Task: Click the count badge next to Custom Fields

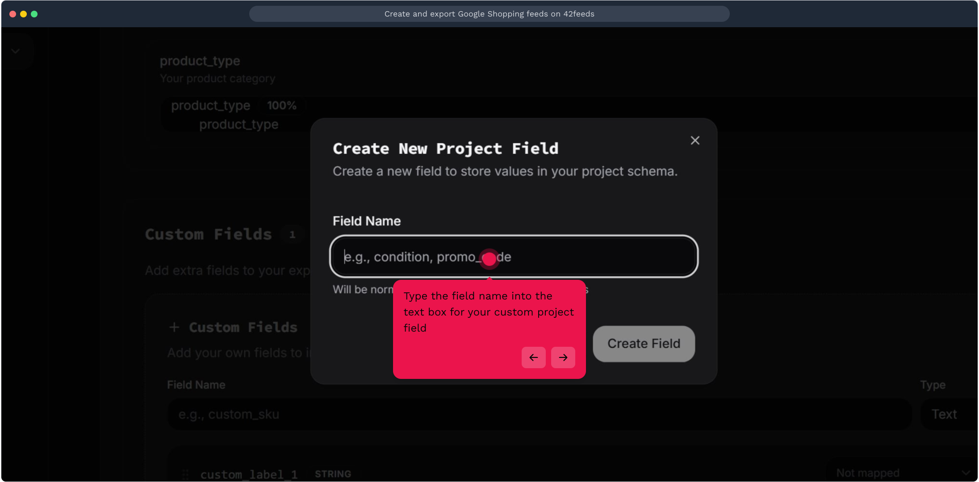Action: [x=293, y=235]
